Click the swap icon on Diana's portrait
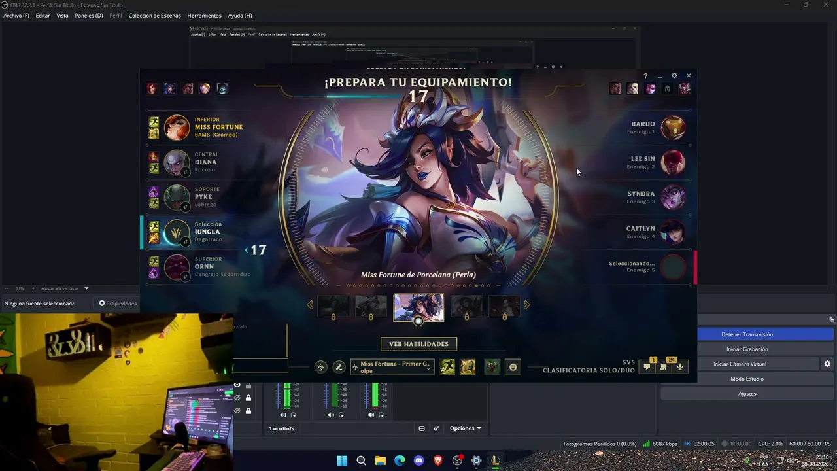 pos(186,172)
